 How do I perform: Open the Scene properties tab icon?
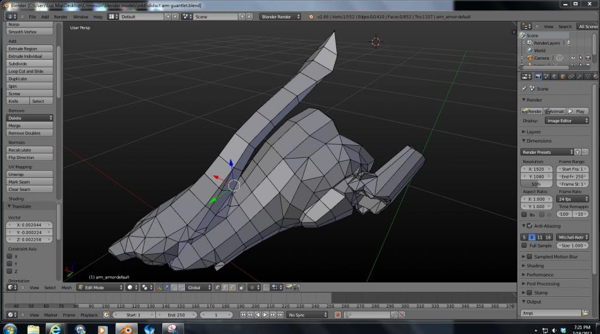click(547, 77)
